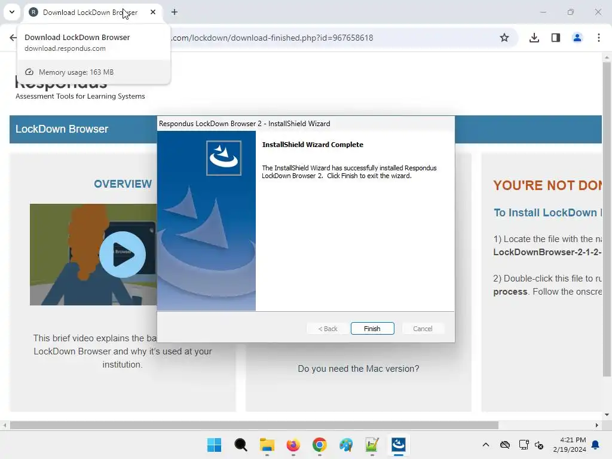This screenshot has width=612, height=459.
Task: Select LockDown Browser installer taskbar icon
Action: click(399, 445)
